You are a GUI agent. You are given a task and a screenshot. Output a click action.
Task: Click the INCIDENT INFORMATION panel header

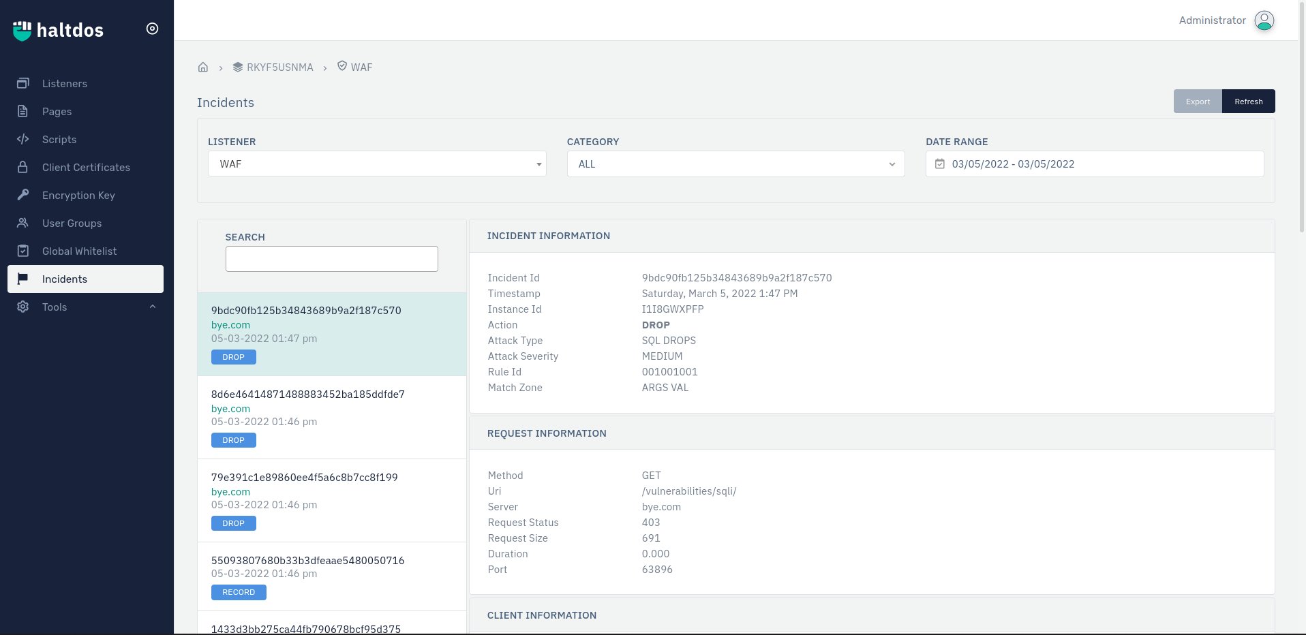pyautogui.click(x=872, y=236)
